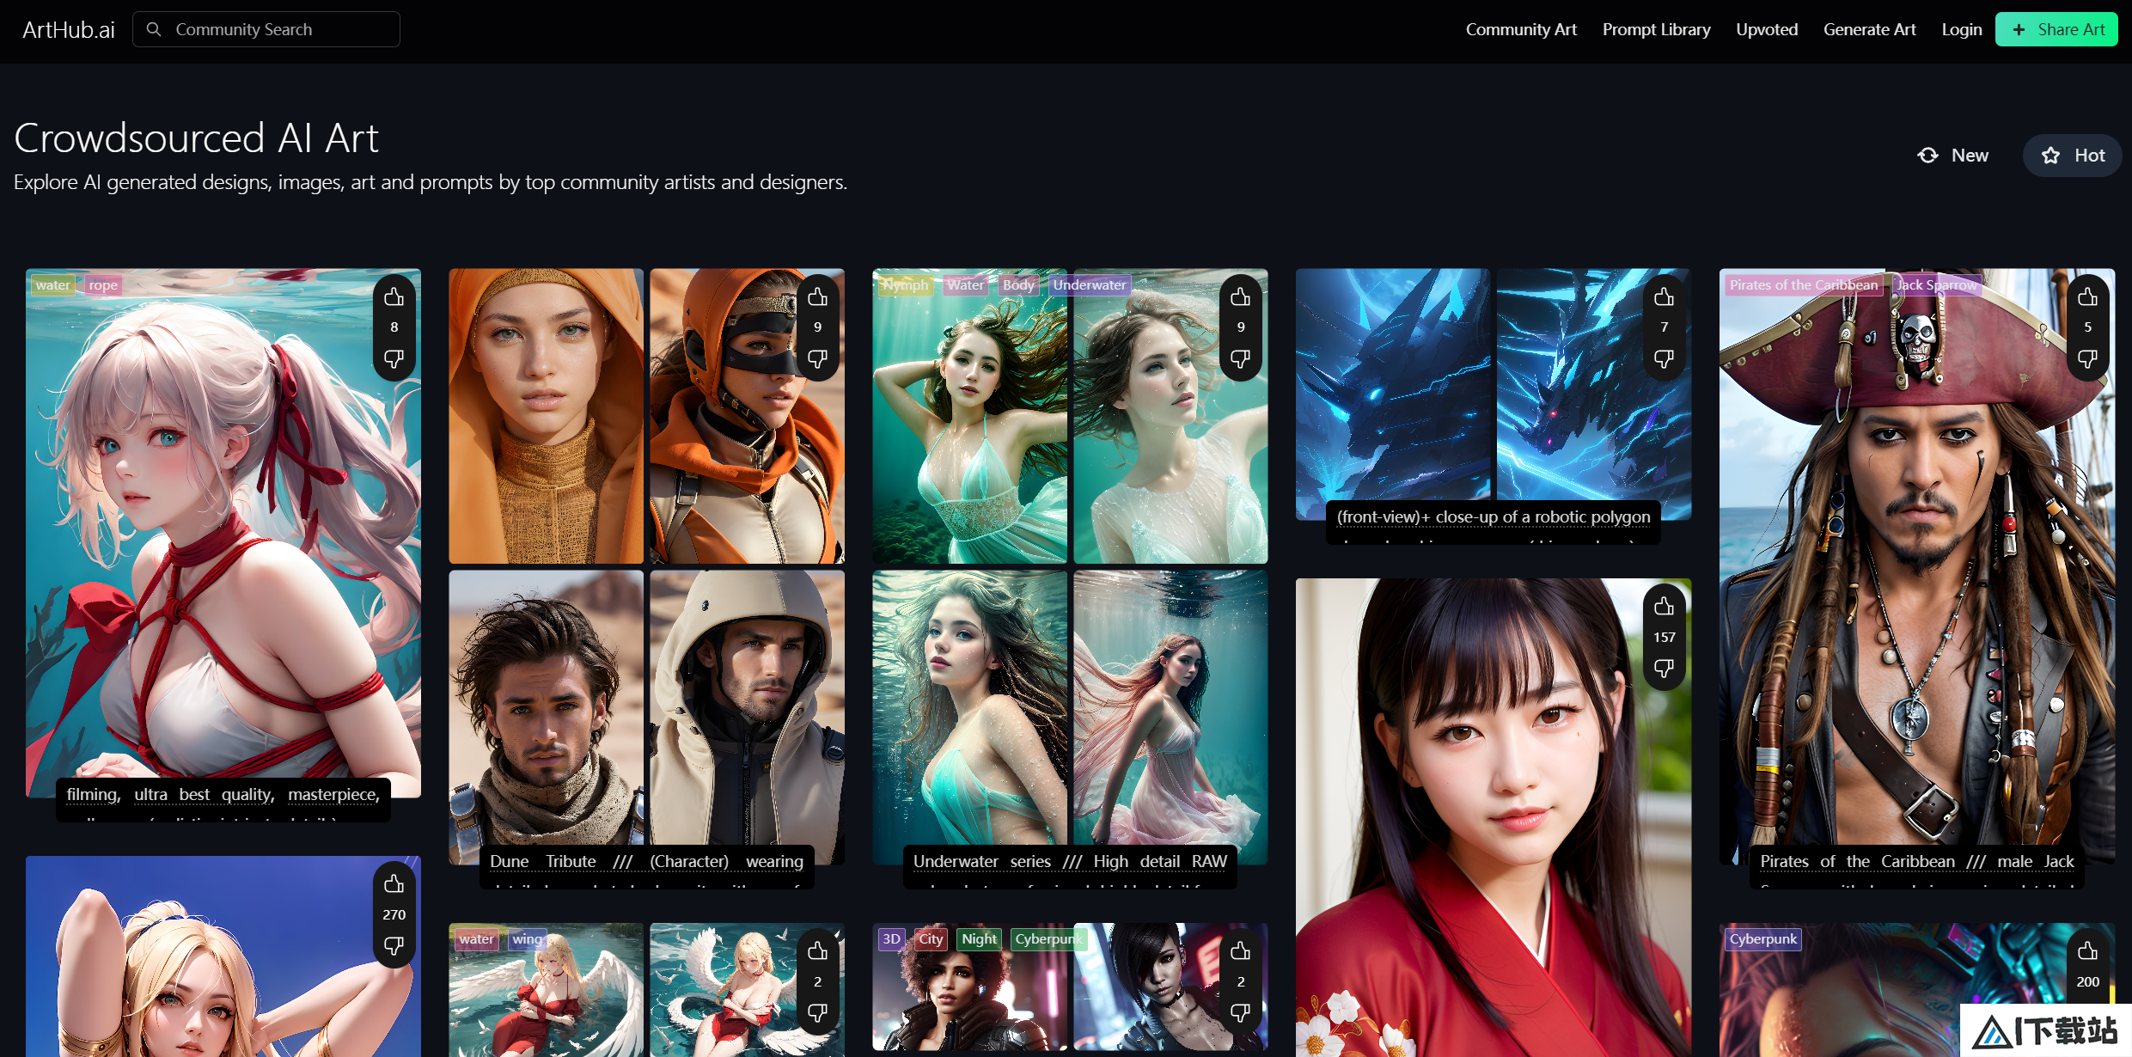
Task: Downvote the water wing angel images
Action: 817,1012
